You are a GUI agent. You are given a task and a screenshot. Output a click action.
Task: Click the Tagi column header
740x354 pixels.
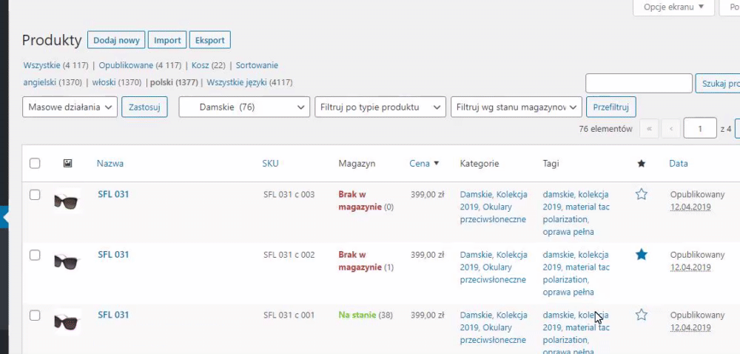pos(551,164)
